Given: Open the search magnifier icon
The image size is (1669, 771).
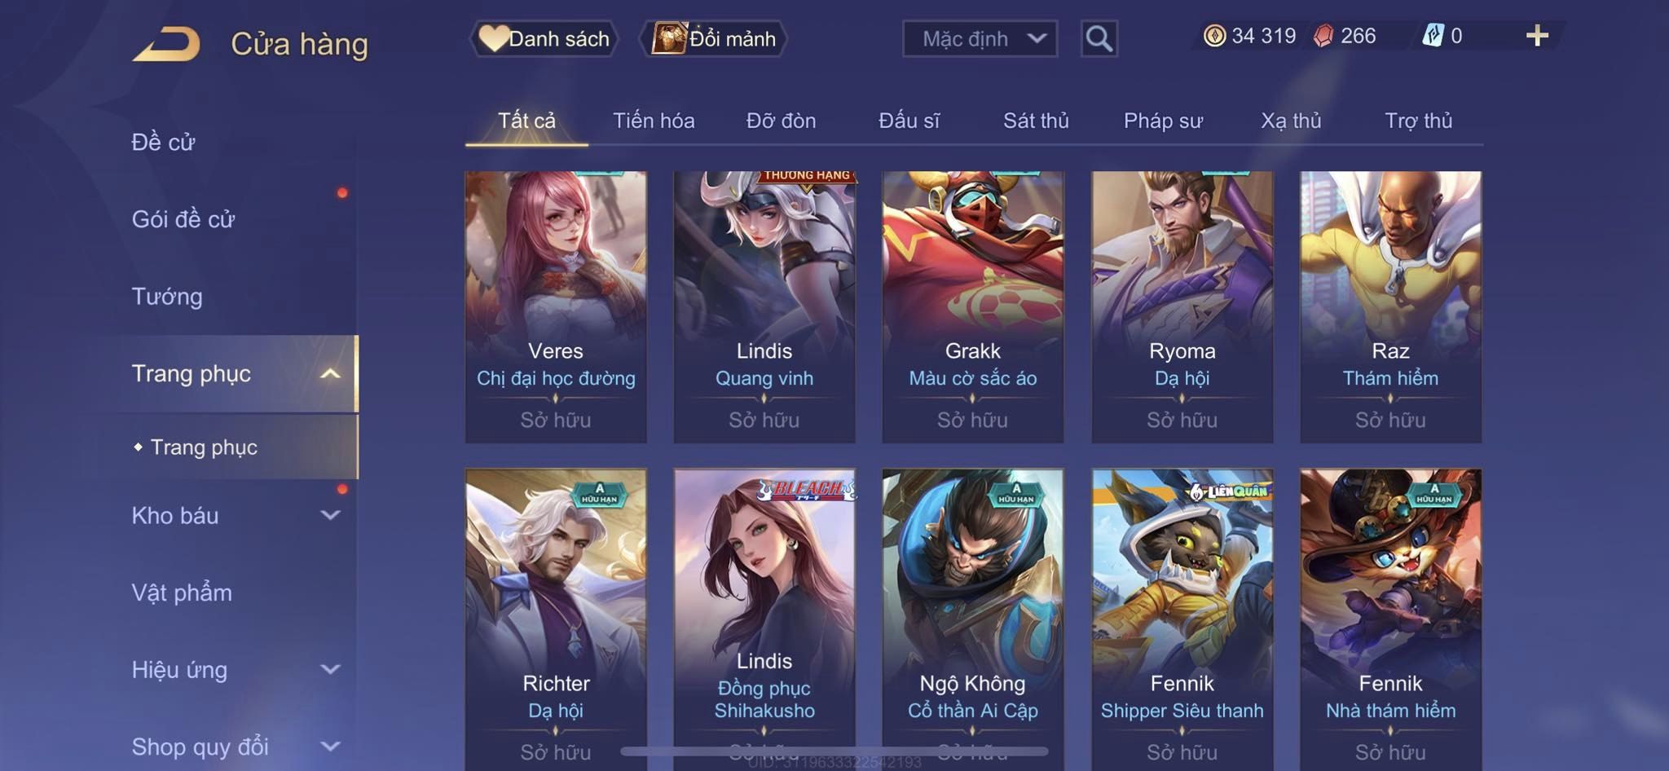Looking at the screenshot, I should (1099, 38).
